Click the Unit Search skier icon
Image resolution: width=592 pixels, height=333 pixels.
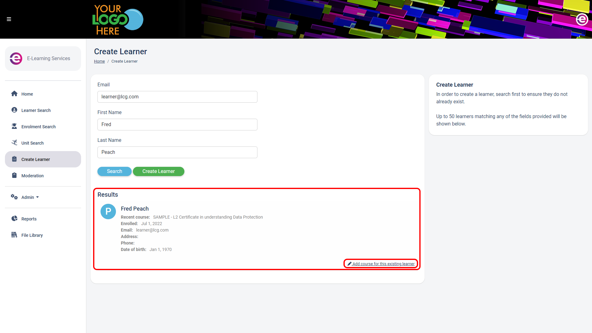point(14,142)
